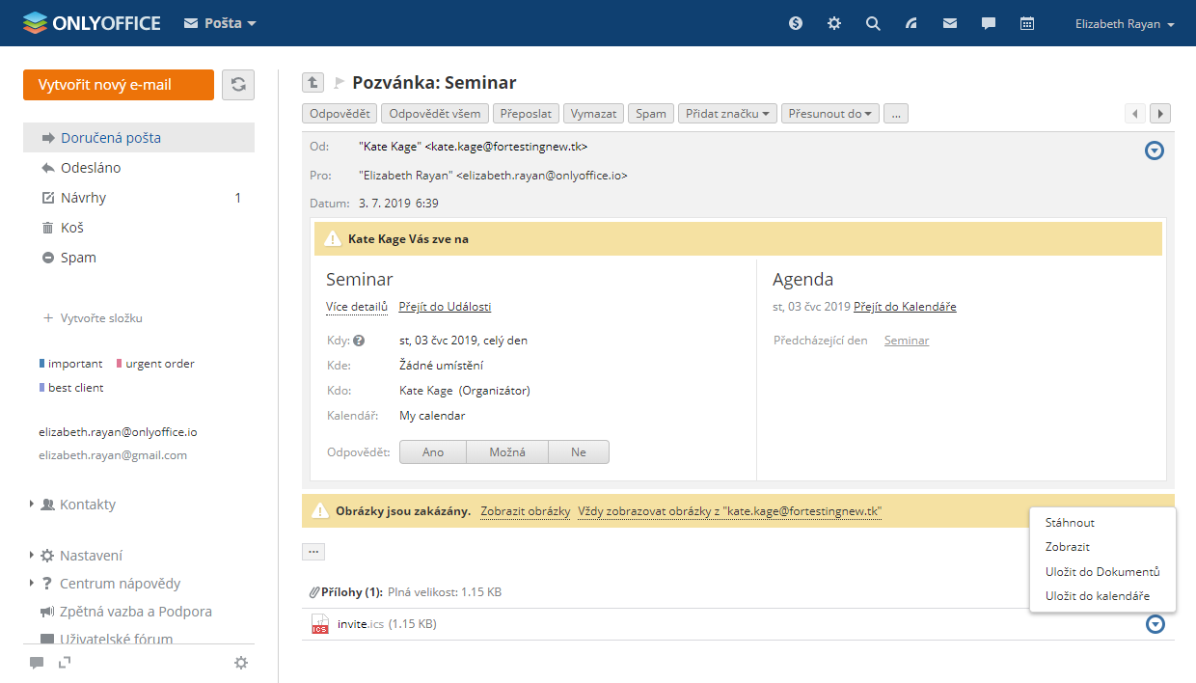Image resolution: width=1196 pixels, height=683 pixels.
Task: Click the mail envelope icon in header
Action: [x=950, y=24]
